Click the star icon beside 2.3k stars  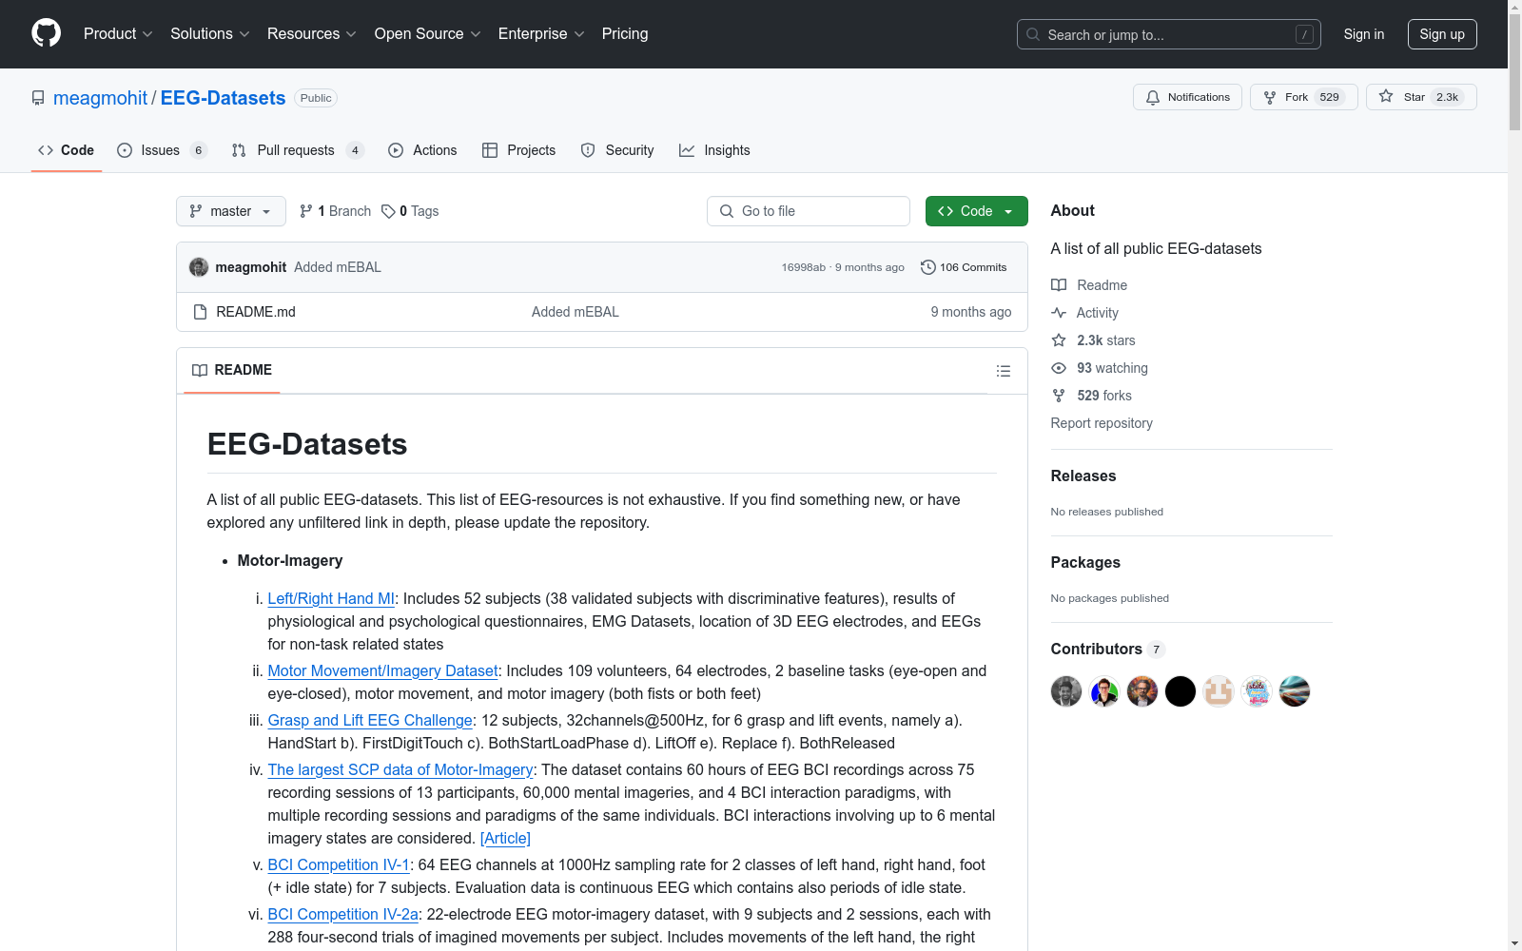(x=1059, y=340)
